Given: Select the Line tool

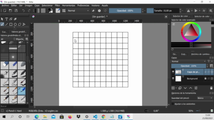Looking at the screenshot, I should (x=6, y=24).
